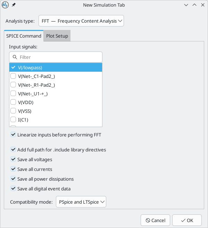The width and height of the screenshot is (208, 228).
Task: Click the maximize up-arrow in title bar
Action: (194, 5)
